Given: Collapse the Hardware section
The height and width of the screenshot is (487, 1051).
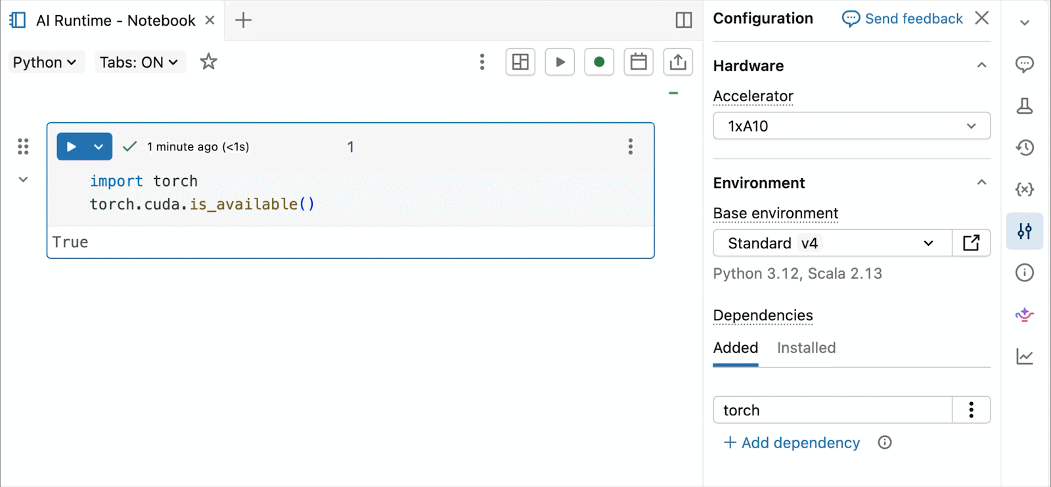Looking at the screenshot, I should tap(981, 65).
